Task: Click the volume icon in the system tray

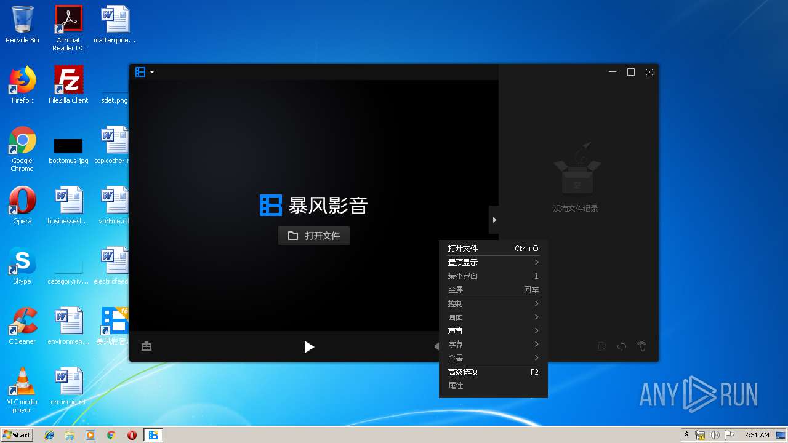Action: click(714, 435)
